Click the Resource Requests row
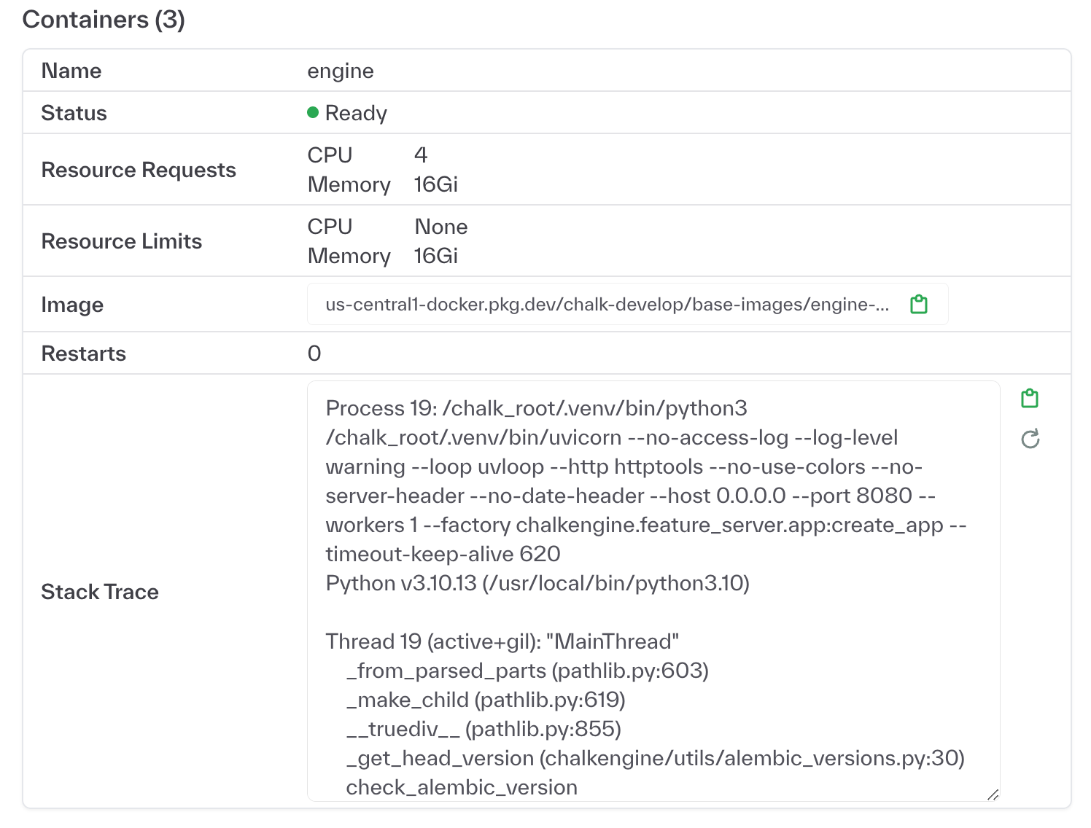The height and width of the screenshot is (828, 1091). pyautogui.click(x=139, y=169)
